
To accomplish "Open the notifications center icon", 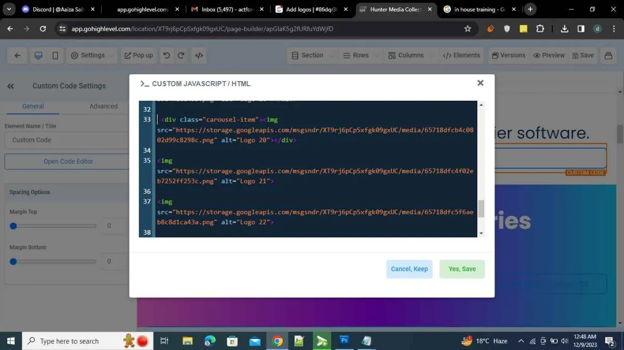I will [610, 341].
